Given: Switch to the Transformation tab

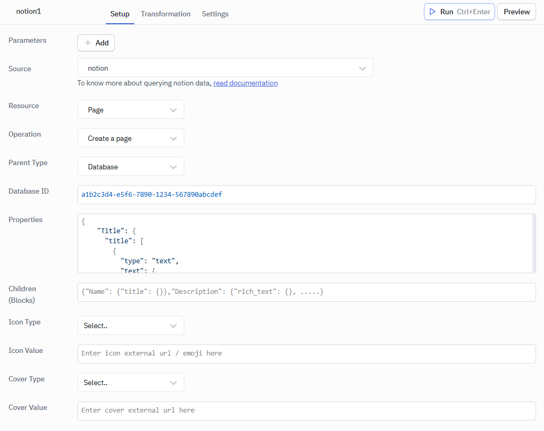Looking at the screenshot, I should click(x=165, y=14).
